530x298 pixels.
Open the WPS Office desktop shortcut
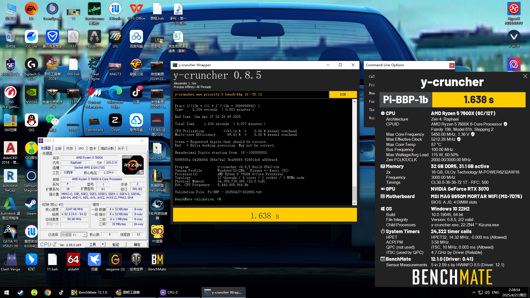(x=136, y=11)
